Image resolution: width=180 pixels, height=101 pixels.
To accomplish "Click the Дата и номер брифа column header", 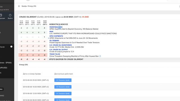I will pos(32,74).
